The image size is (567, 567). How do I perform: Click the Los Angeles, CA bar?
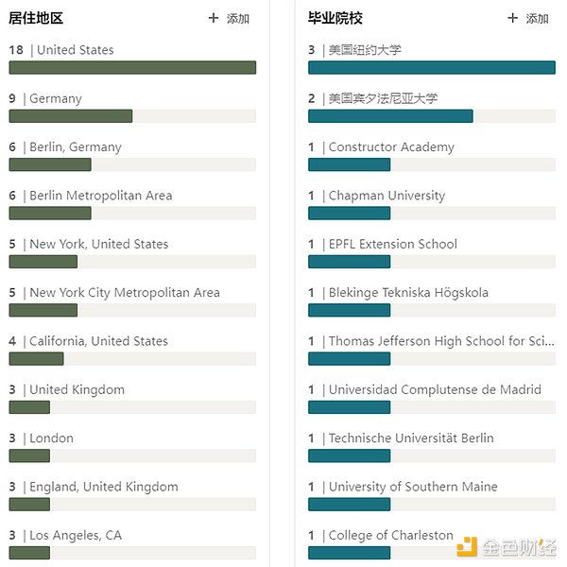click(x=29, y=553)
